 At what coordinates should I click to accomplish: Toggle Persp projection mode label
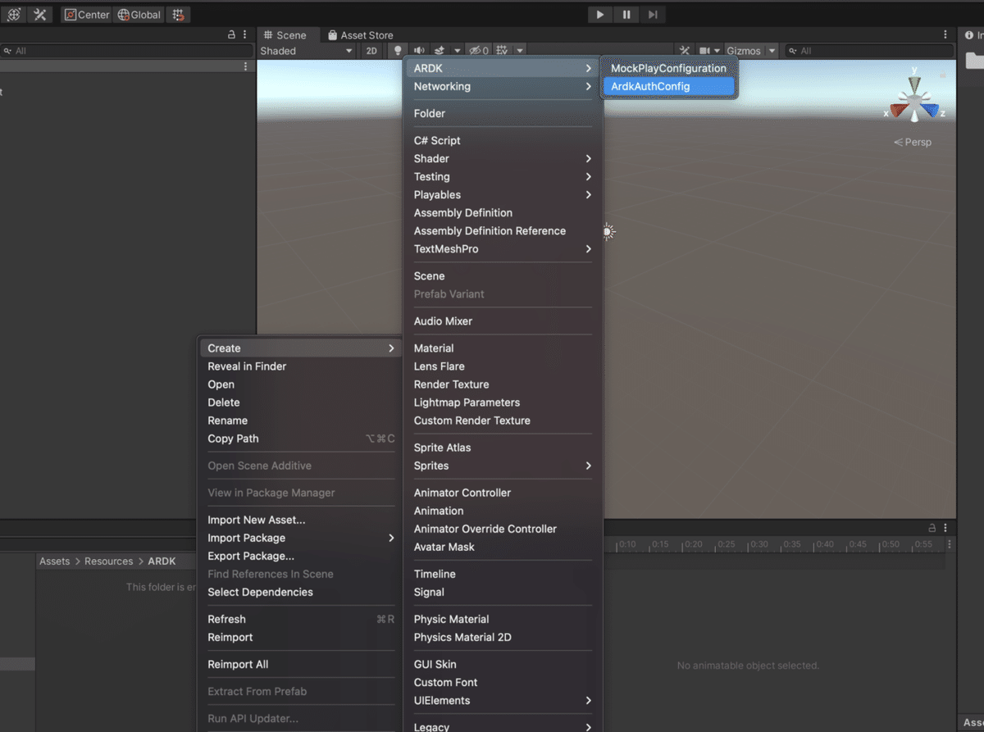pyautogui.click(x=913, y=142)
